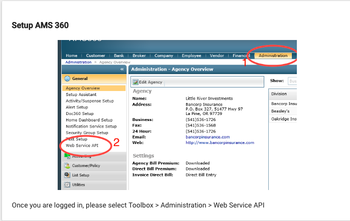Open Doc360 Setup

(x=80, y=113)
